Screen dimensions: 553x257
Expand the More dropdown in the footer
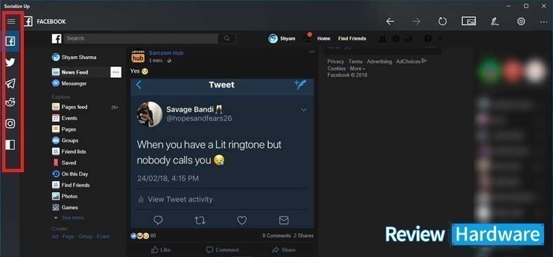click(x=358, y=68)
